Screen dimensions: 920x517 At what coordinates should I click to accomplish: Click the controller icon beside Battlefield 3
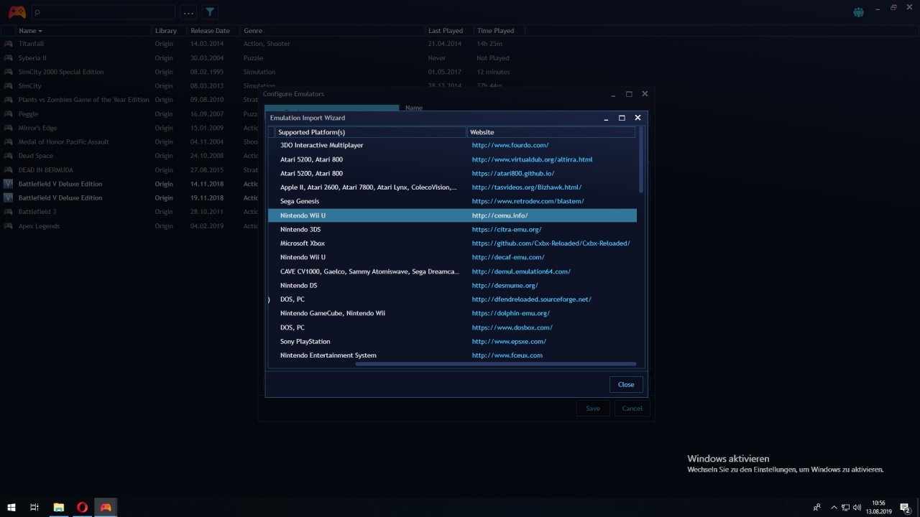coord(8,212)
